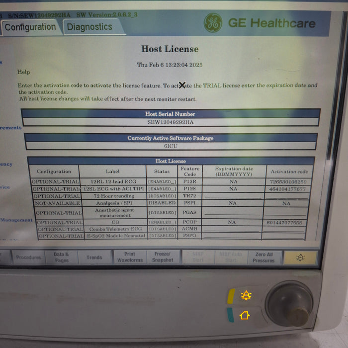Image resolution: width=348 pixels, height=348 pixels.
Task: Push the hardware alarm silence bell key
Action: [246, 295]
